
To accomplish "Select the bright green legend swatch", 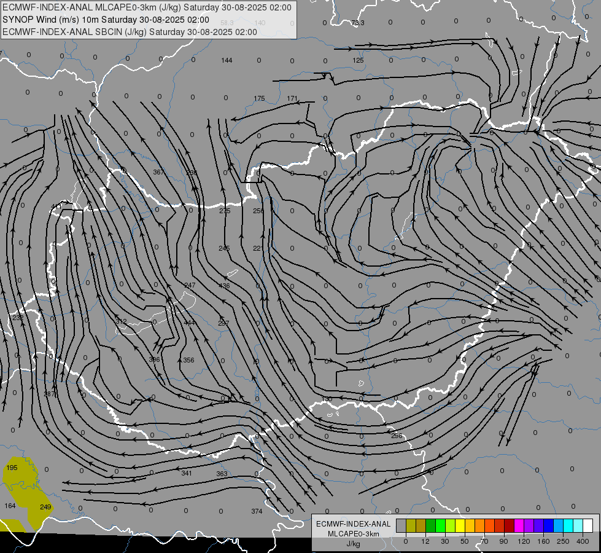I will pos(441,525).
